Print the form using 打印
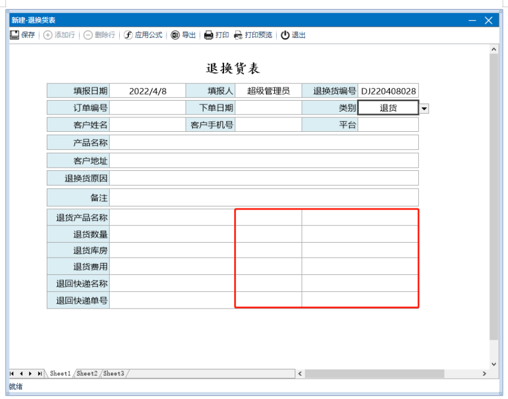Screen dimensions: 508x399 pos(208,35)
